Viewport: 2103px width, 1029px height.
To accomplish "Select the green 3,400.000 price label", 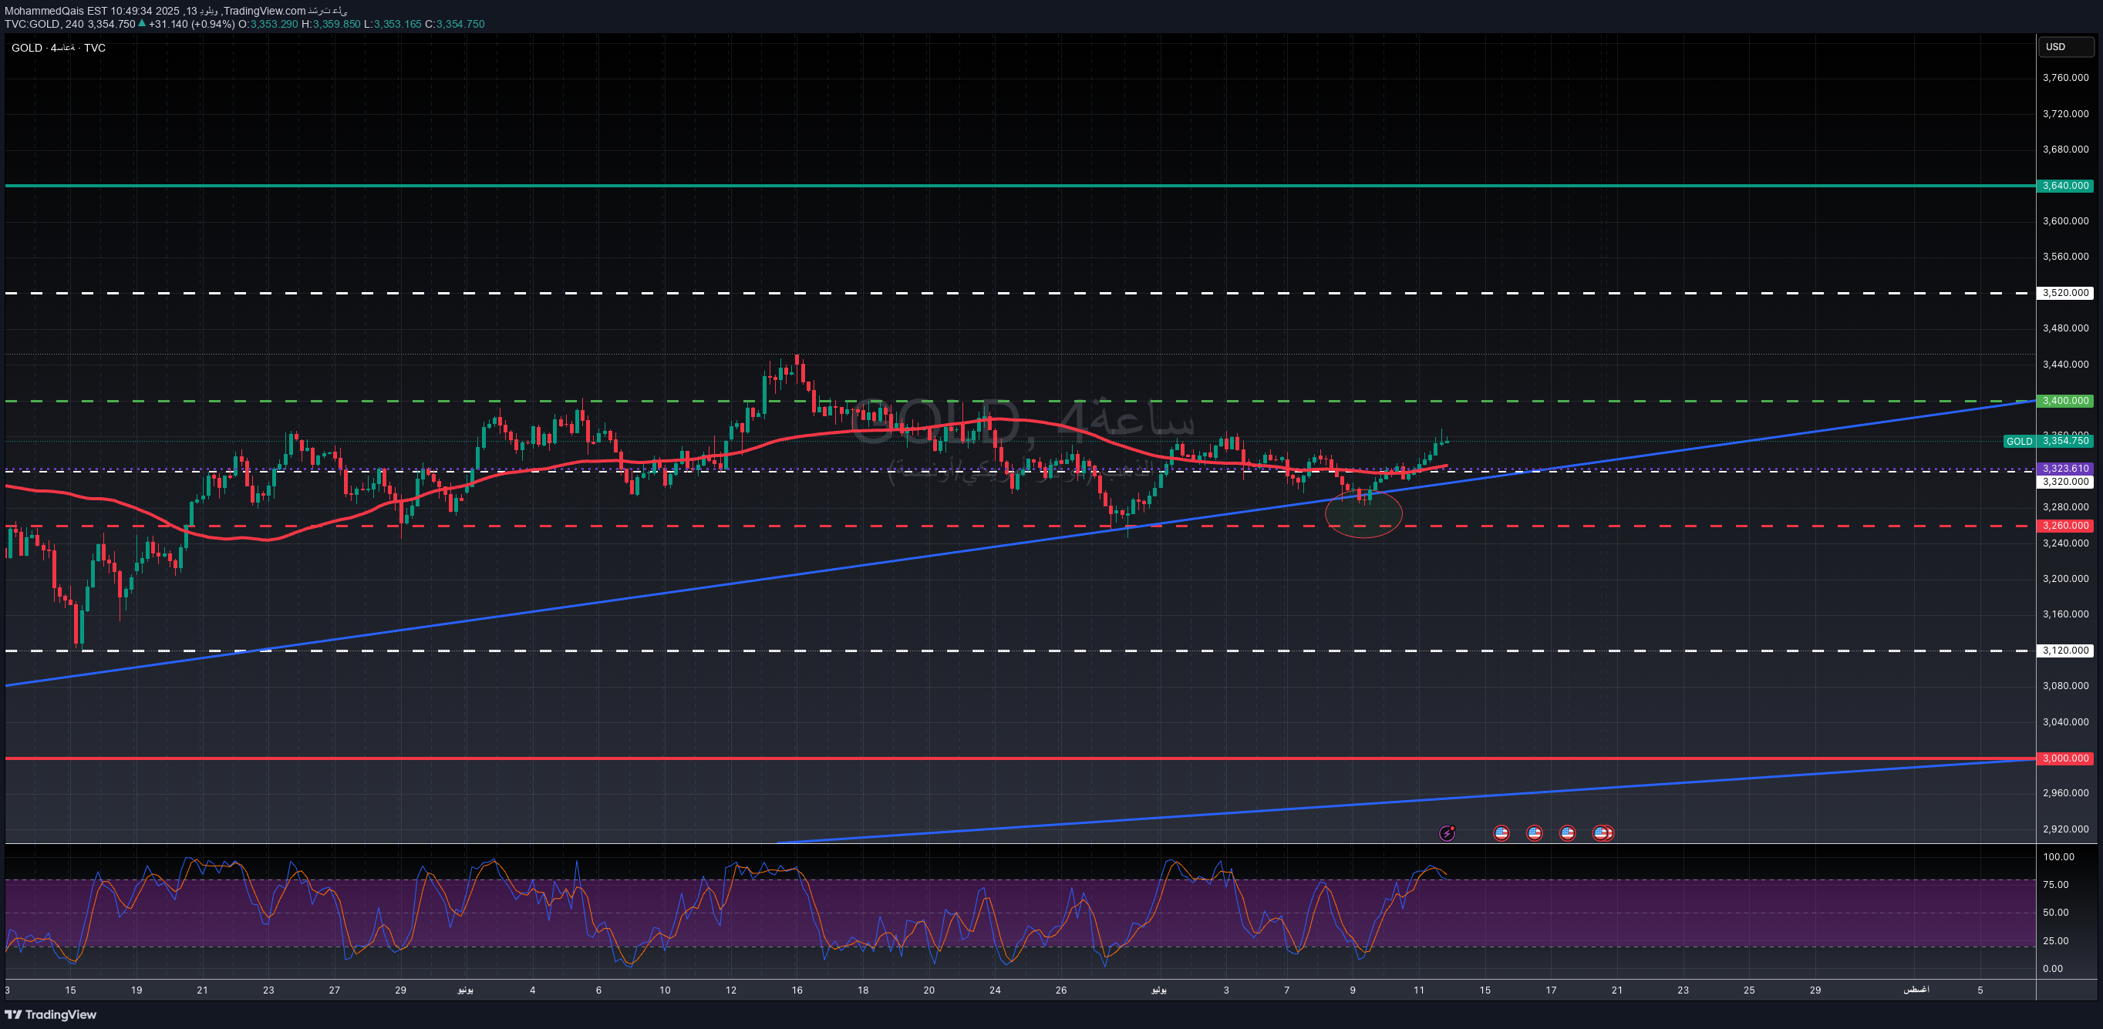I will pyautogui.click(x=2064, y=401).
